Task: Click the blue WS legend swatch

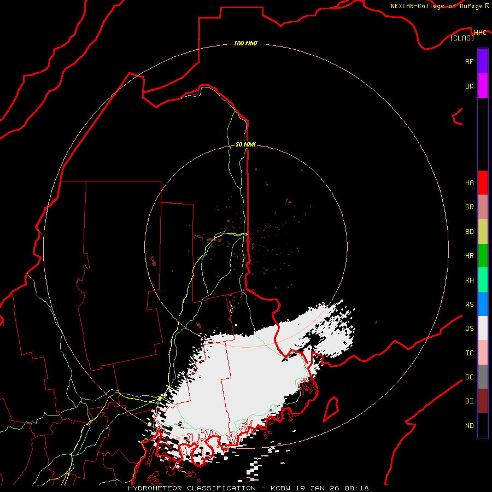Action: coord(483,304)
